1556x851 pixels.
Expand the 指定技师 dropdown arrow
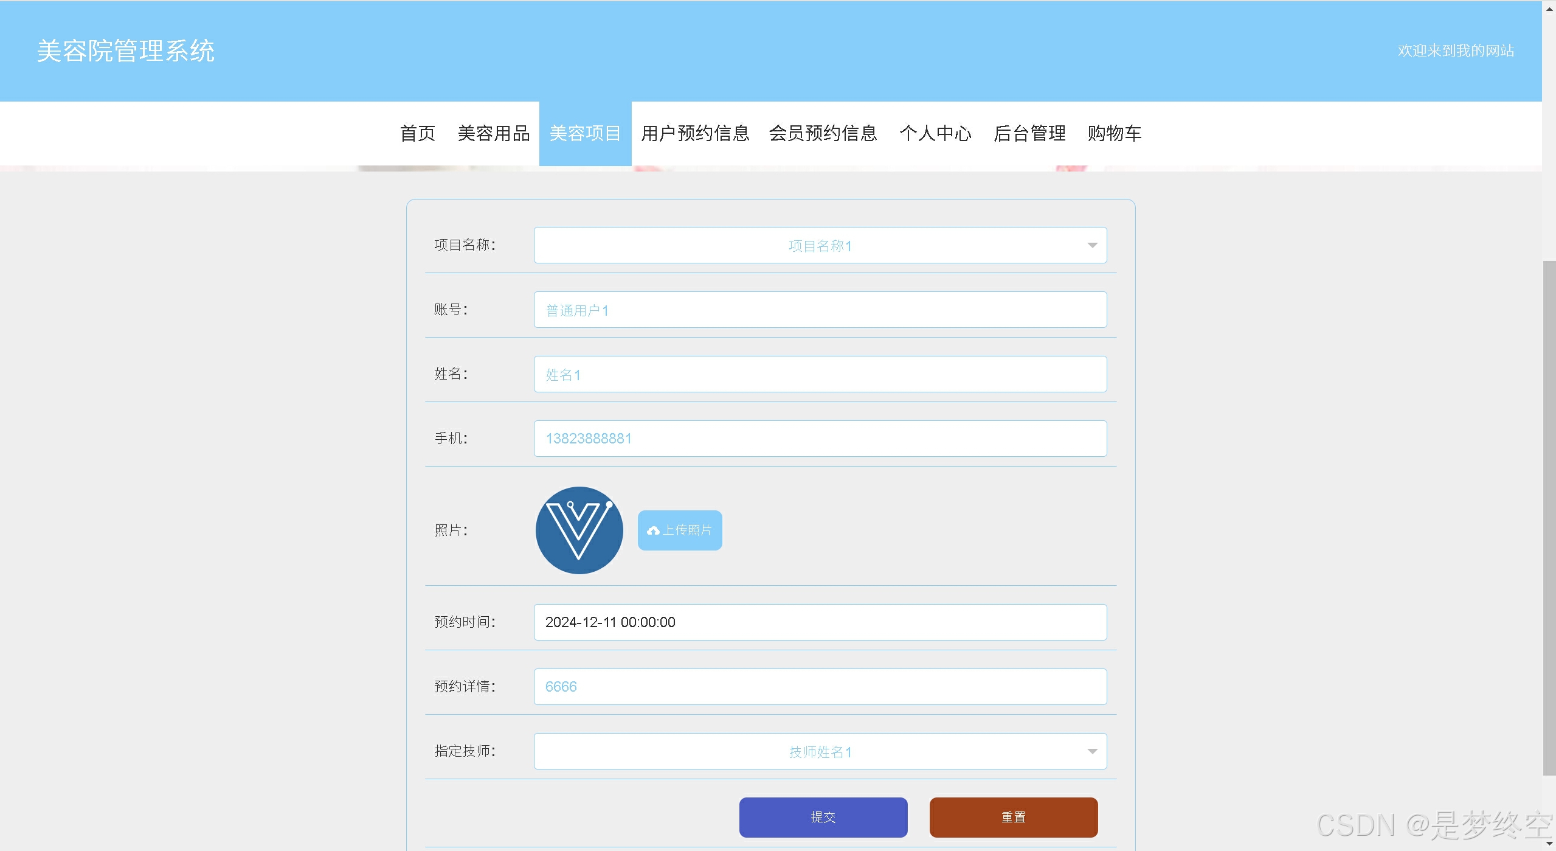coord(1092,751)
